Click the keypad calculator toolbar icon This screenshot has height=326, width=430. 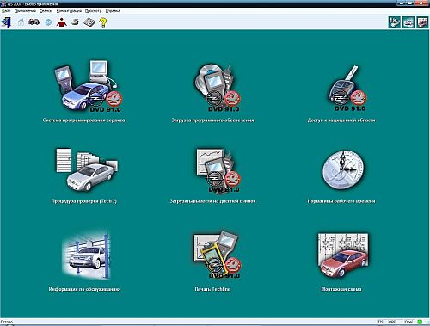[x=89, y=22]
